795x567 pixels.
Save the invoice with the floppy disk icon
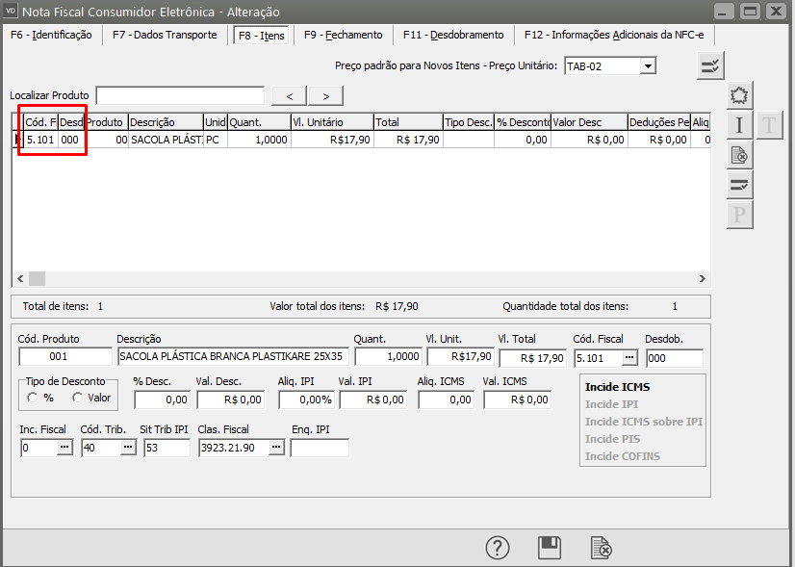click(x=550, y=548)
